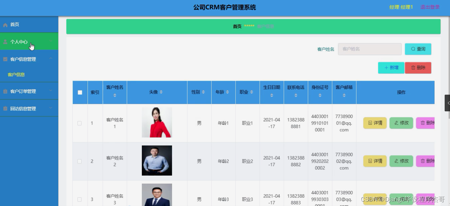Toggle the select-all checkbox in the table header
Image resolution: width=450 pixels, height=206 pixels.
[80, 92]
